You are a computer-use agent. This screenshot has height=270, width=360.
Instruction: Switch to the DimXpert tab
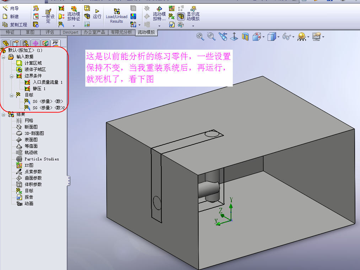[70, 32]
